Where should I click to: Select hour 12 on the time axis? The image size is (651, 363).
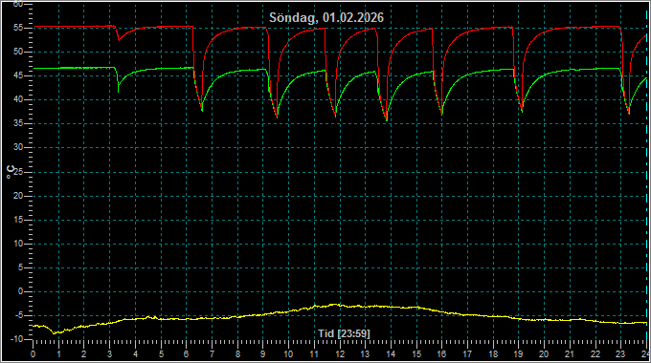pos(340,354)
